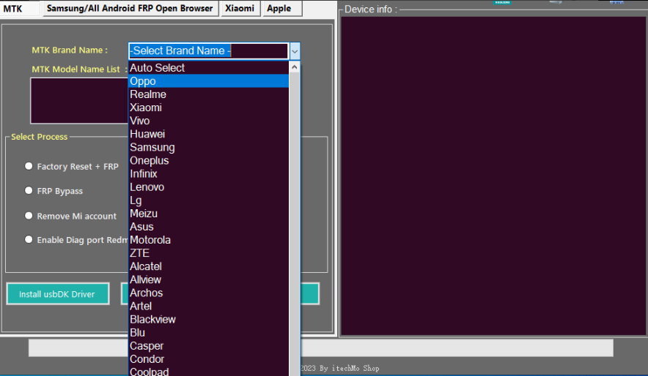Open the Samsung/All Android FRP Open Browser tab
Viewport: 648px width, 376px height.
pyautogui.click(x=130, y=8)
